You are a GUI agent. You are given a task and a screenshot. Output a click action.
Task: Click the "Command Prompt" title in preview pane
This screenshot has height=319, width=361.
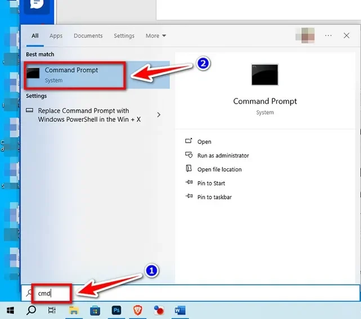pyautogui.click(x=265, y=101)
